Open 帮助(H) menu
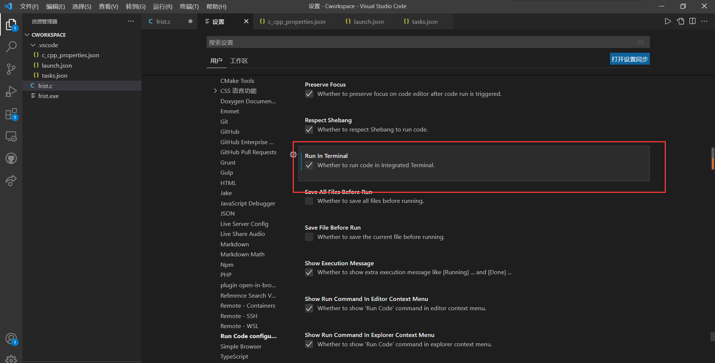The width and height of the screenshot is (715, 363). tap(216, 6)
